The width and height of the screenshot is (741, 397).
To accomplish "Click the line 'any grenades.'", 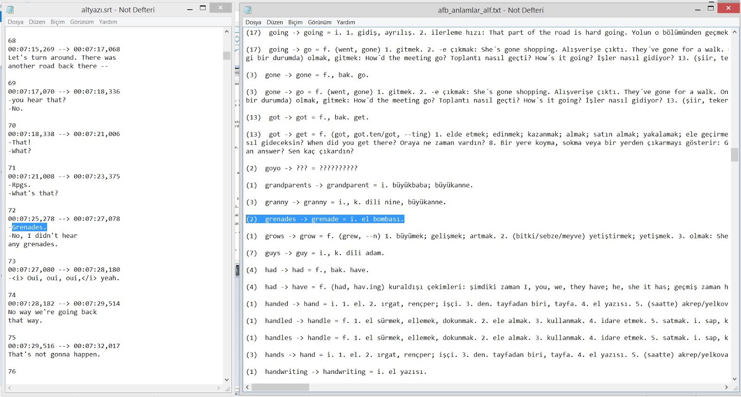I will (33, 244).
